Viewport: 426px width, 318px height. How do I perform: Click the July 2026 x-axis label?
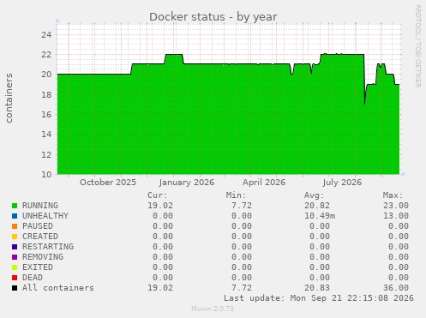click(x=342, y=183)
